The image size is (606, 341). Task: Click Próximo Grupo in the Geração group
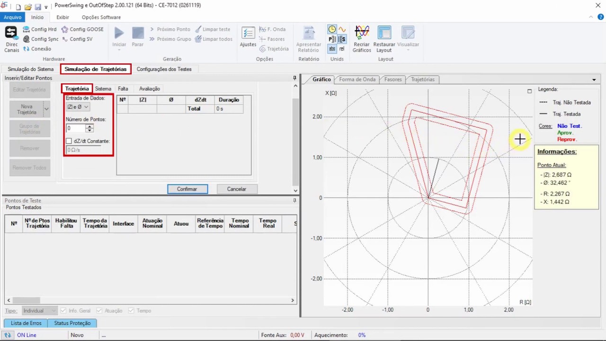coord(170,39)
